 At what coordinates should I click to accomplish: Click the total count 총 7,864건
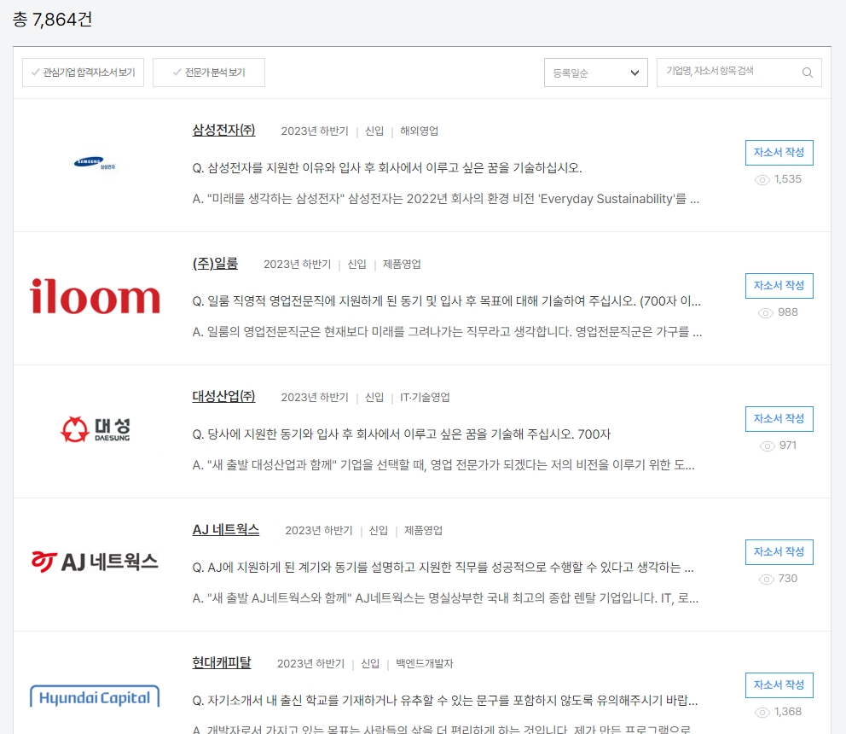click(x=52, y=20)
